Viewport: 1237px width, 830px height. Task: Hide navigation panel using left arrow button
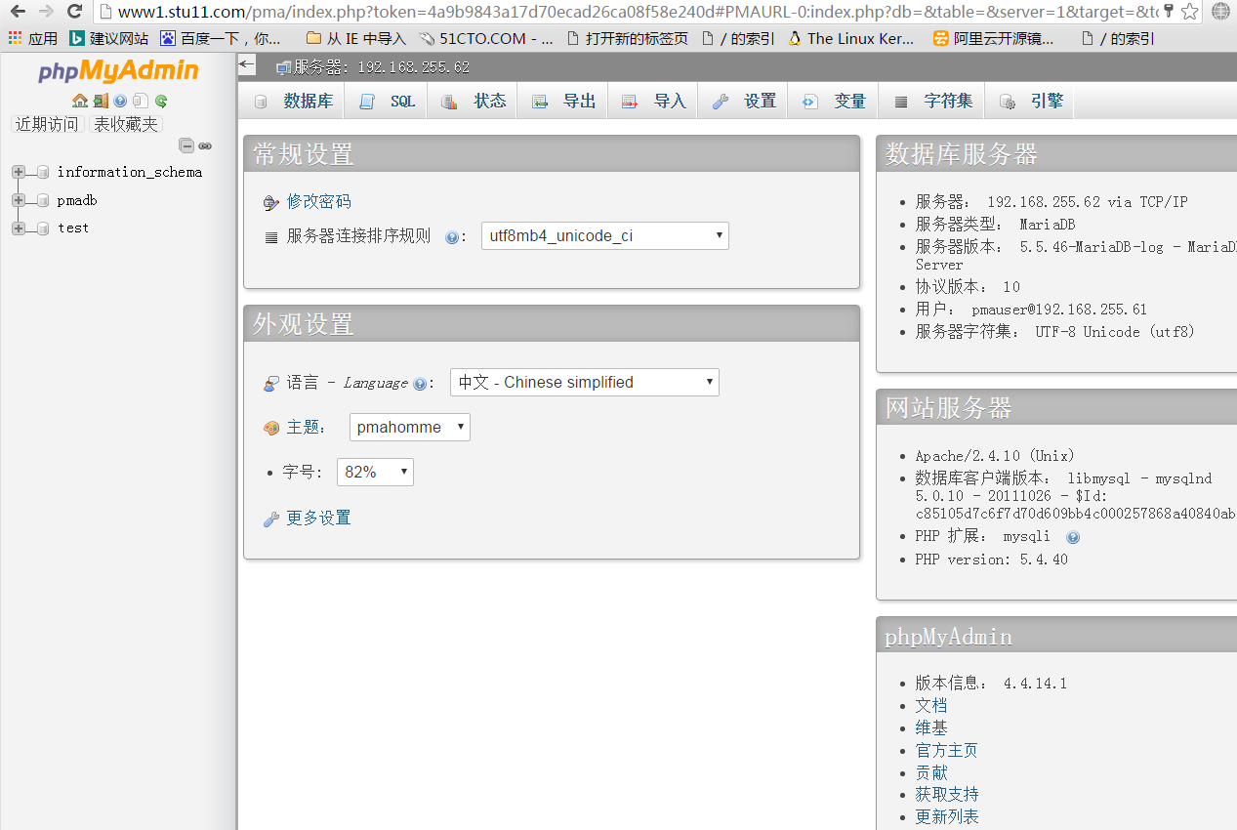click(x=247, y=65)
